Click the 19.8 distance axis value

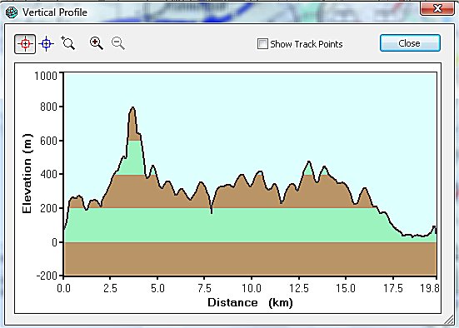pos(430,289)
